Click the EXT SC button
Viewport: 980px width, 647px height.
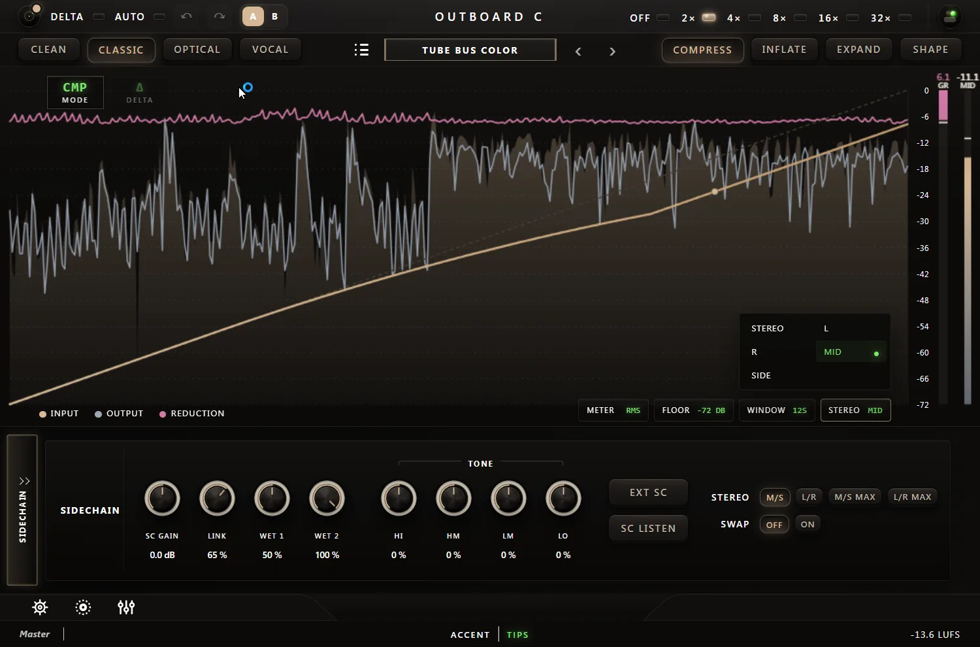click(x=648, y=493)
